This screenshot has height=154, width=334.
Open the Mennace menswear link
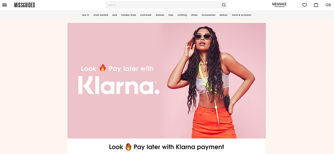[x=279, y=5]
